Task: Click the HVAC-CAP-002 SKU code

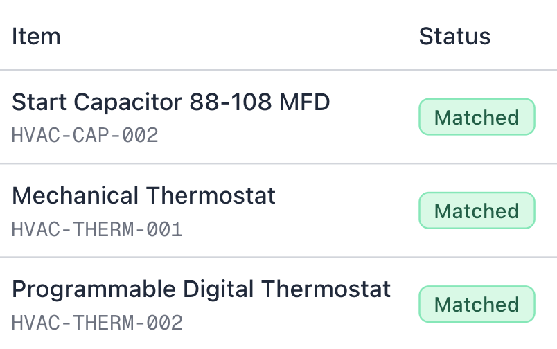Action: click(85, 135)
